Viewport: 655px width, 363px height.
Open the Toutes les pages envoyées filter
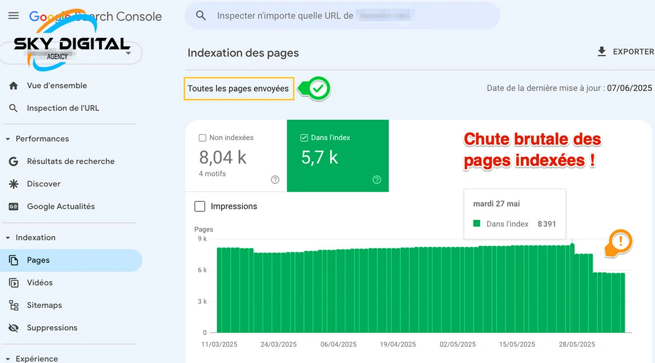pos(238,88)
